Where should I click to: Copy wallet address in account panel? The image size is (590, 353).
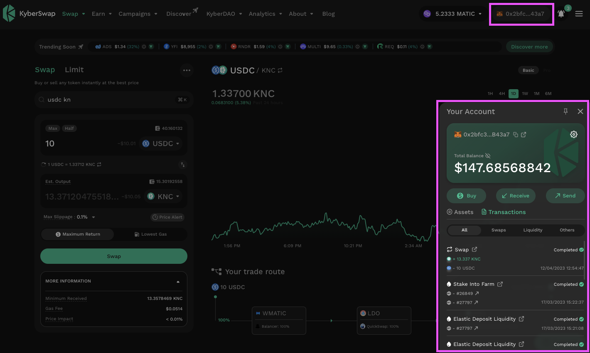[516, 134]
